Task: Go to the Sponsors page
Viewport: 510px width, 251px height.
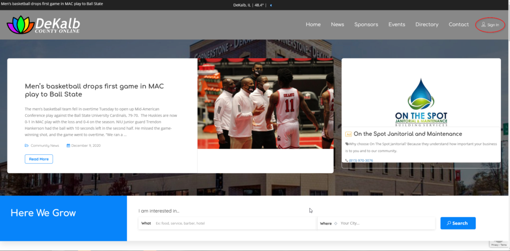Action: click(366, 24)
